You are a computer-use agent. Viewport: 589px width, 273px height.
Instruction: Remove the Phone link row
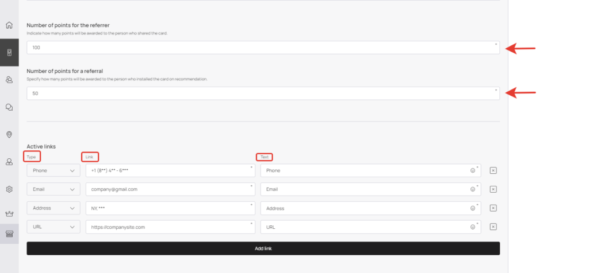click(x=493, y=170)
